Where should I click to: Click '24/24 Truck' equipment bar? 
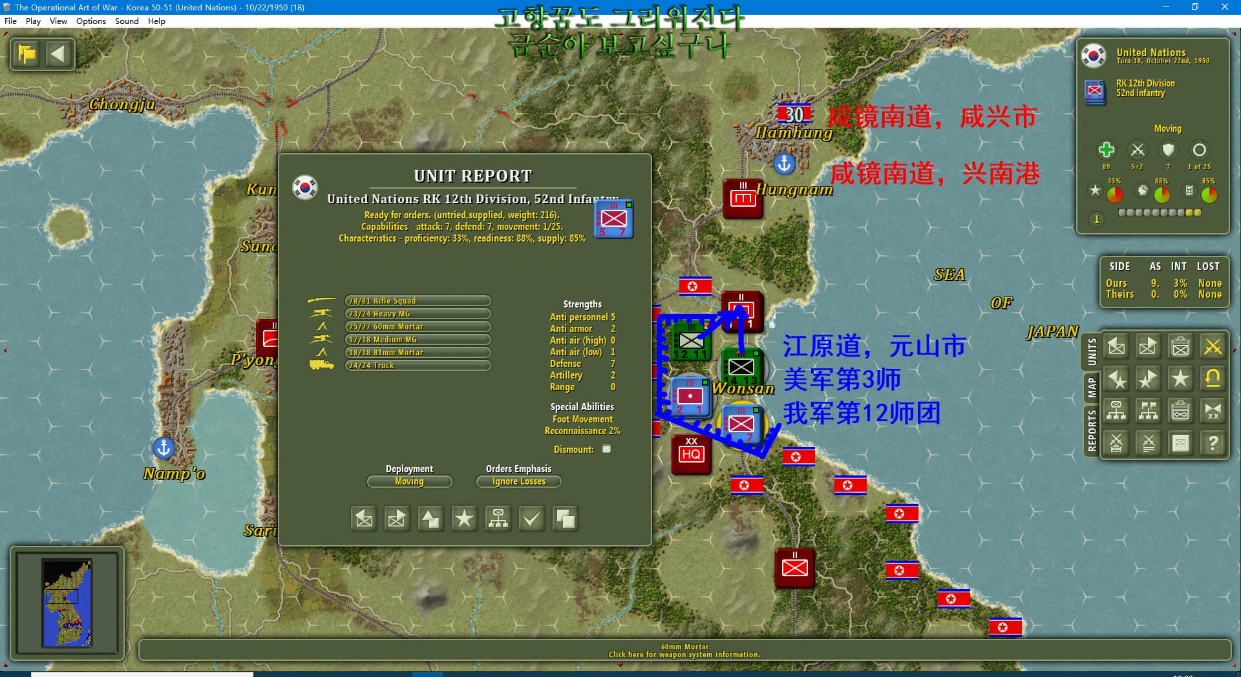click(418, 365)
